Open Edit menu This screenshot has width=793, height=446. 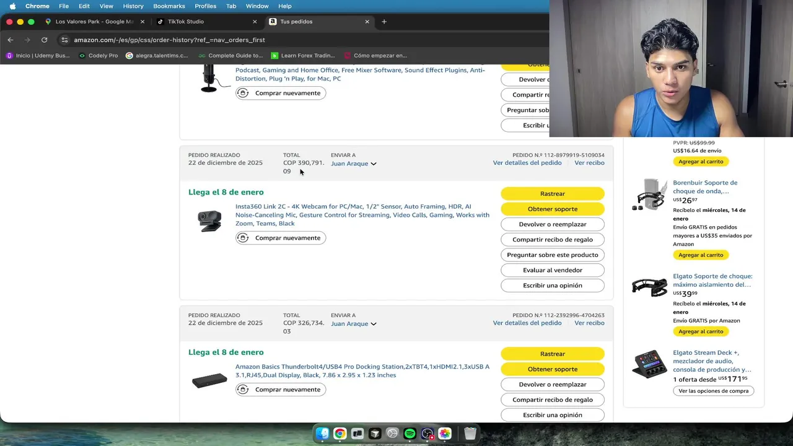click(84, 6)
